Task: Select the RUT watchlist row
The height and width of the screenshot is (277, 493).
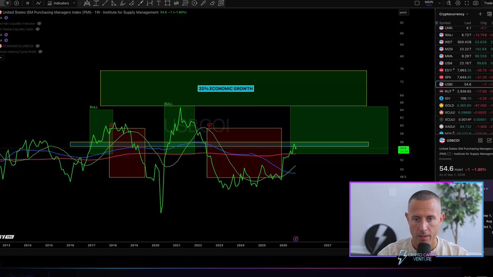Action: (464, 91)
